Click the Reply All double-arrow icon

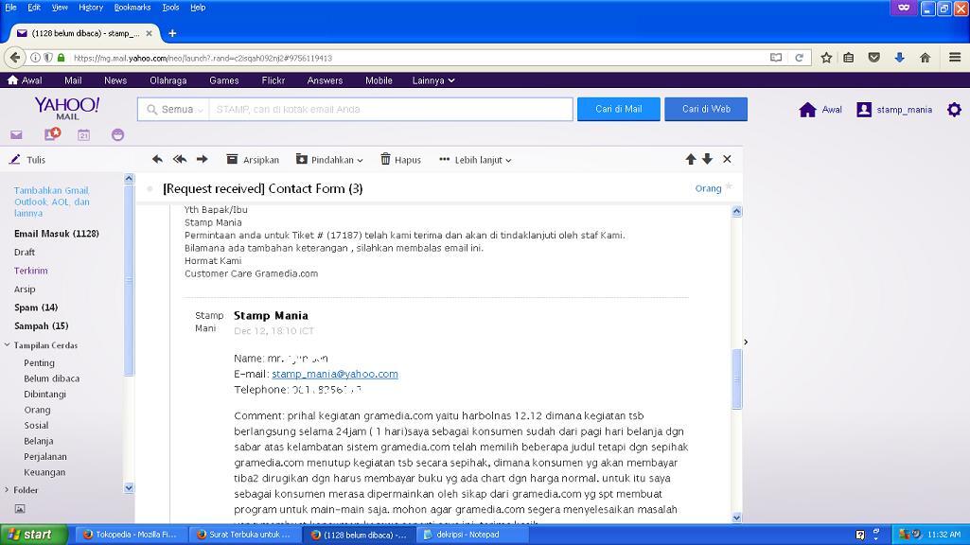(x=180, y=160)
